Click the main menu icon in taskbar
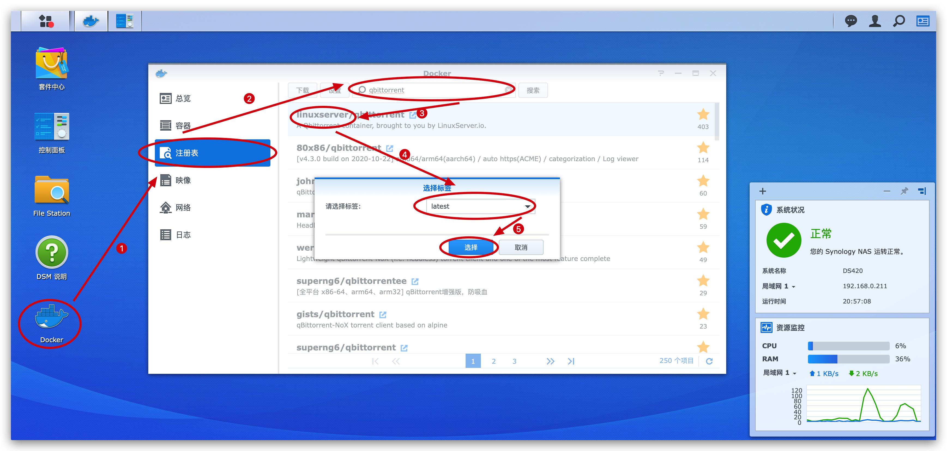947x451 pixels. 46,21
